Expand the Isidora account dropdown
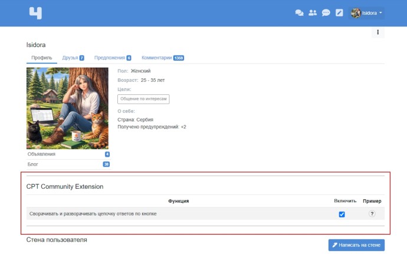 tap(366, 13)
